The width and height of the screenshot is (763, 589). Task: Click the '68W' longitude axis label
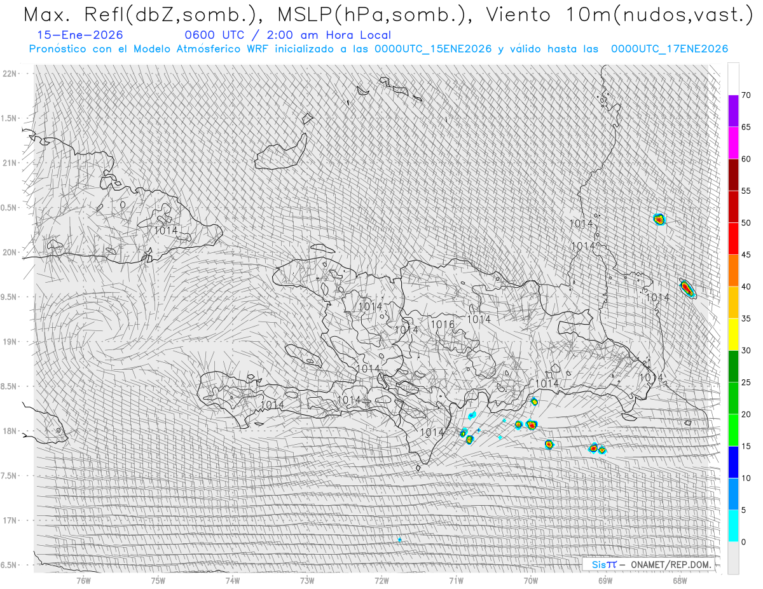click(680, 580)
